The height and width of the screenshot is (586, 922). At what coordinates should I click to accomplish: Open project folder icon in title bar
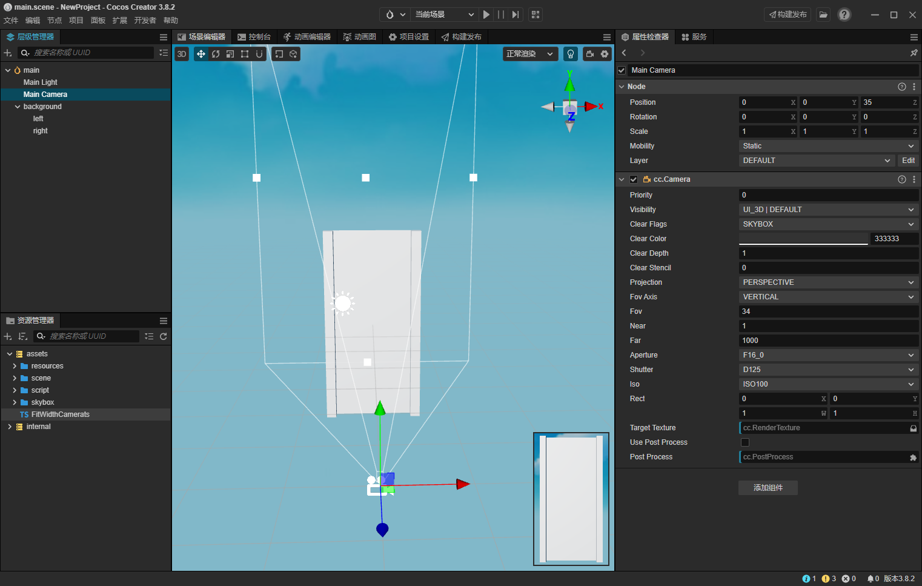[x=823, y=15]
